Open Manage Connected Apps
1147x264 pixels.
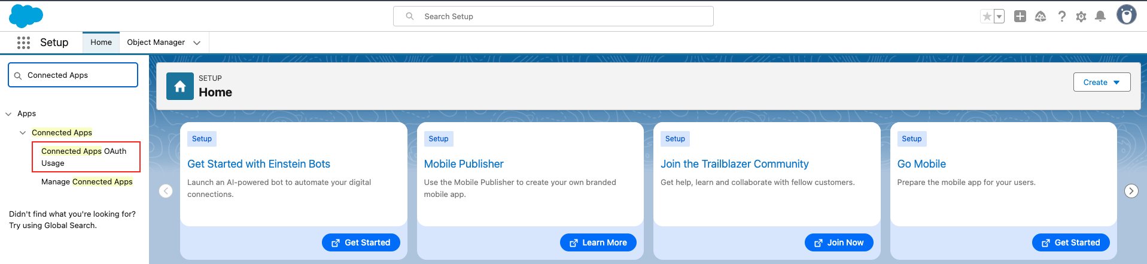[x=87, y=181]
